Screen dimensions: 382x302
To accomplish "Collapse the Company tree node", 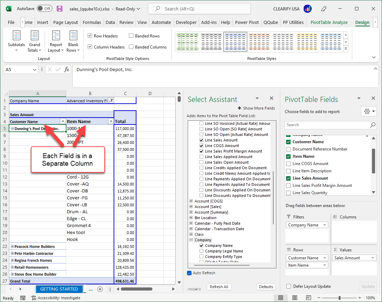I will pyautogui.click(x=191, y=240).
